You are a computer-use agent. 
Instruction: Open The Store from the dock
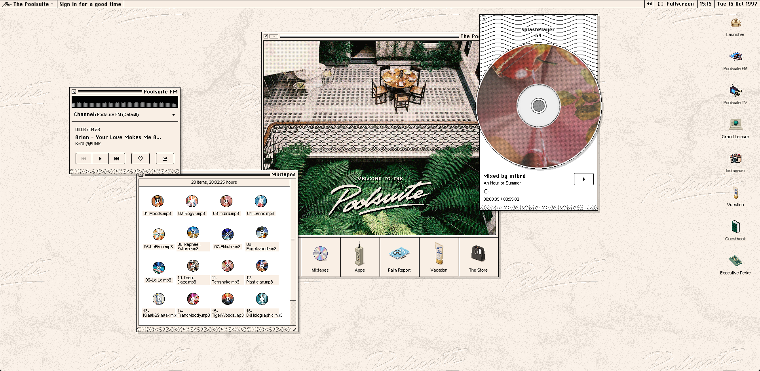point(478,257)
